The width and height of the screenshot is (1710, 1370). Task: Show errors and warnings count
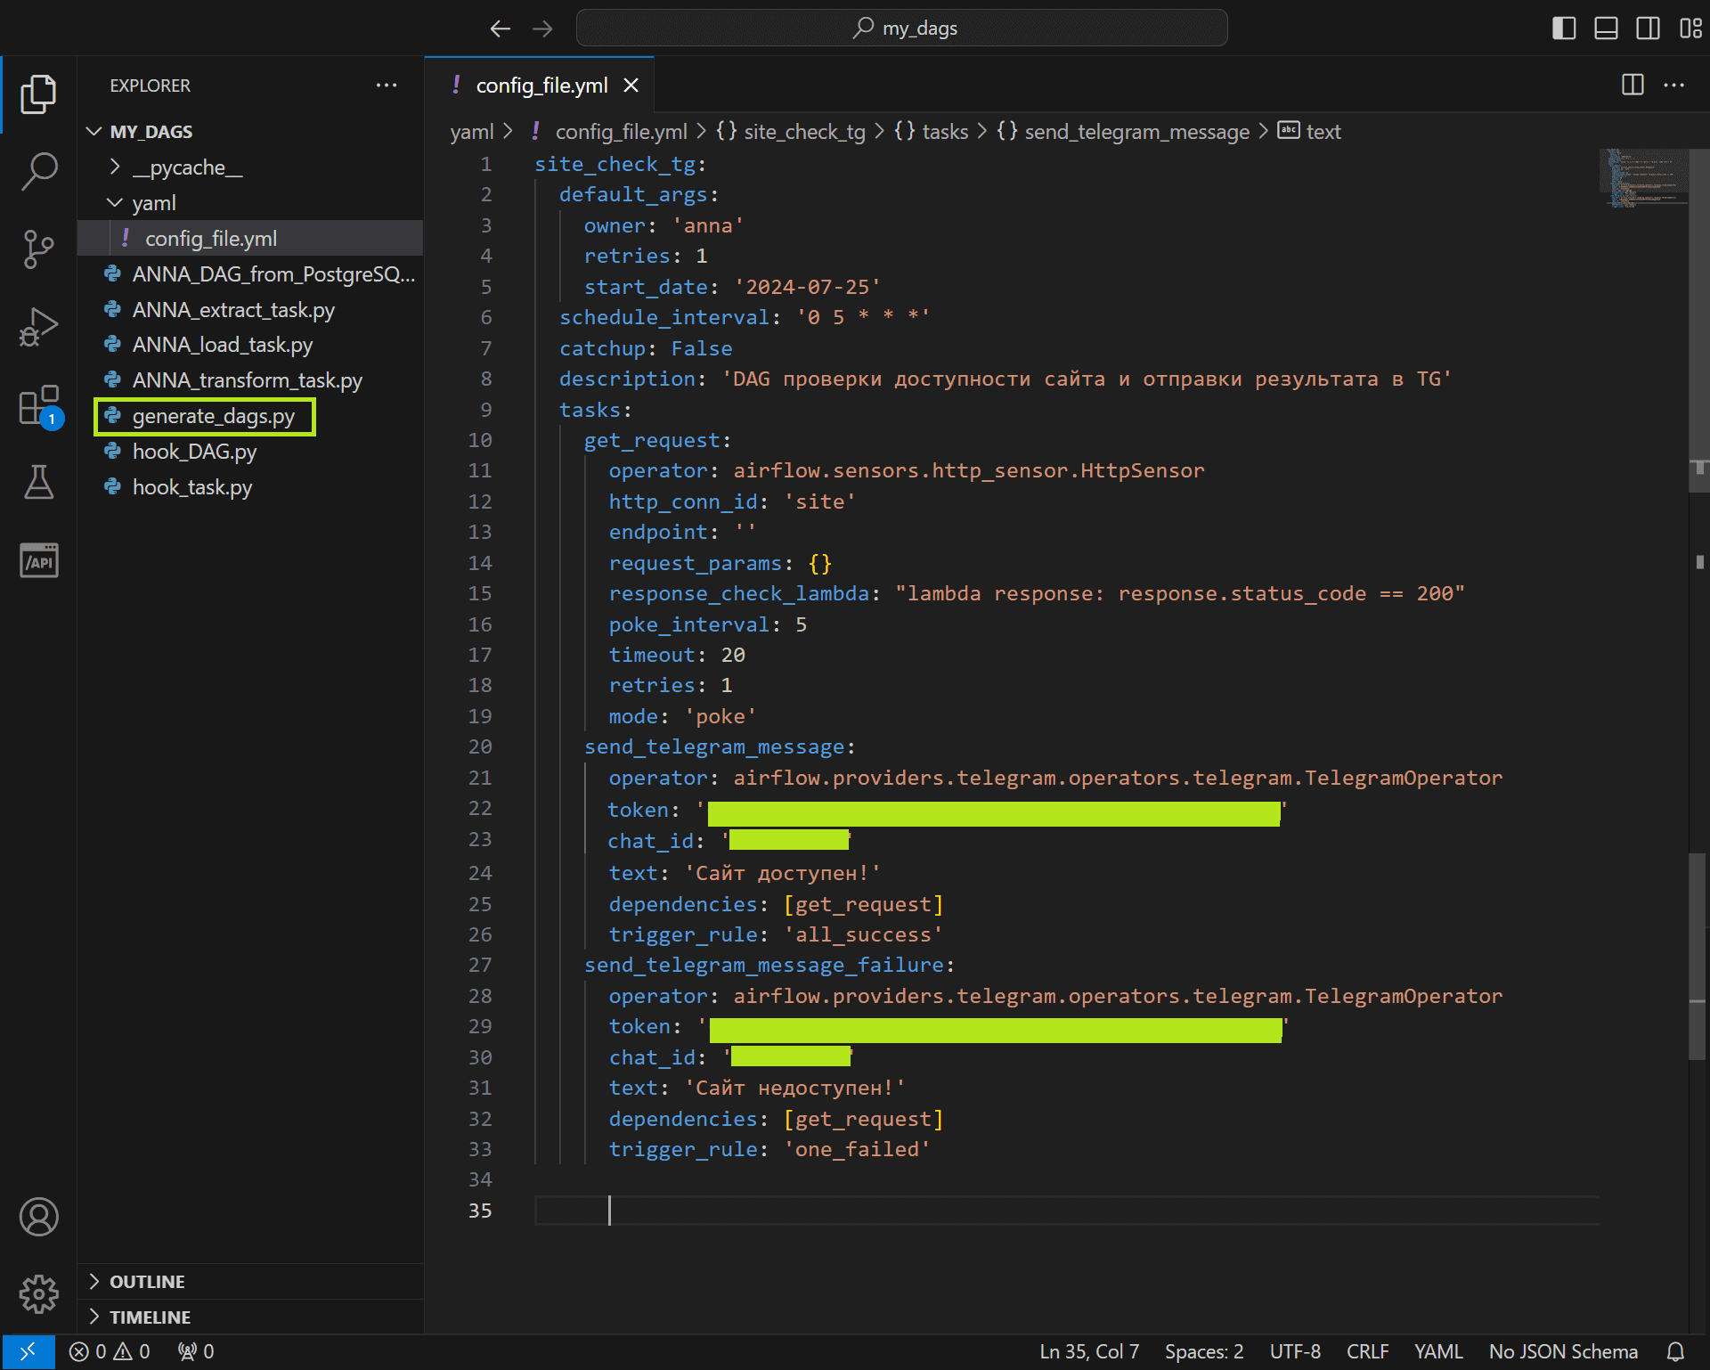pyautogui.click(x=110, y=1351)
